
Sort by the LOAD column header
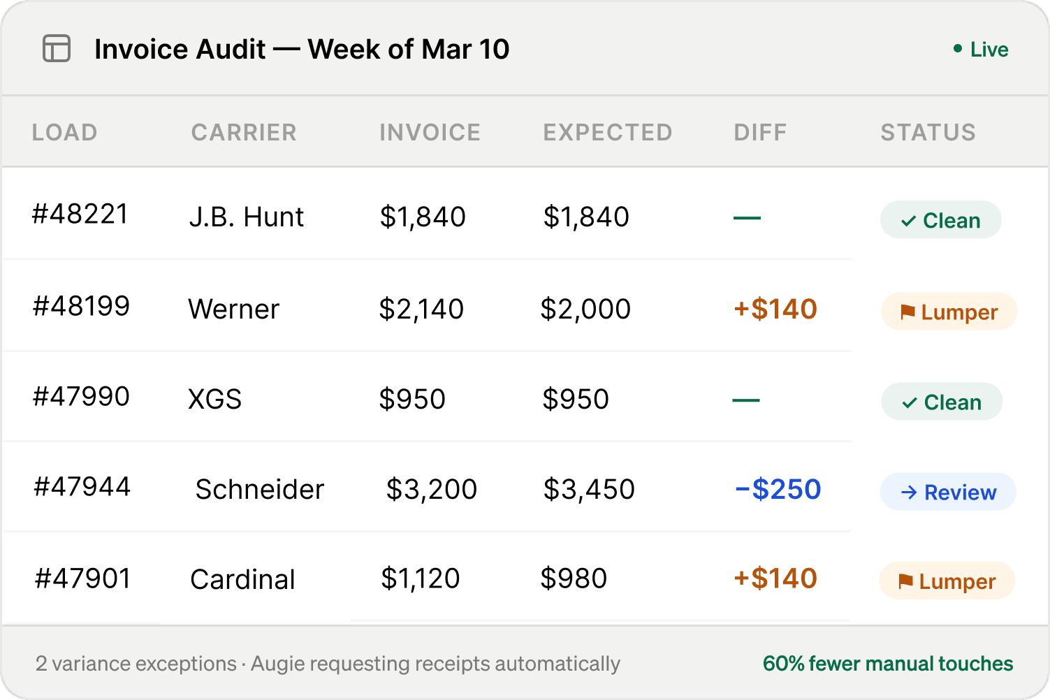pyautogui.click(x=64, y=132)
